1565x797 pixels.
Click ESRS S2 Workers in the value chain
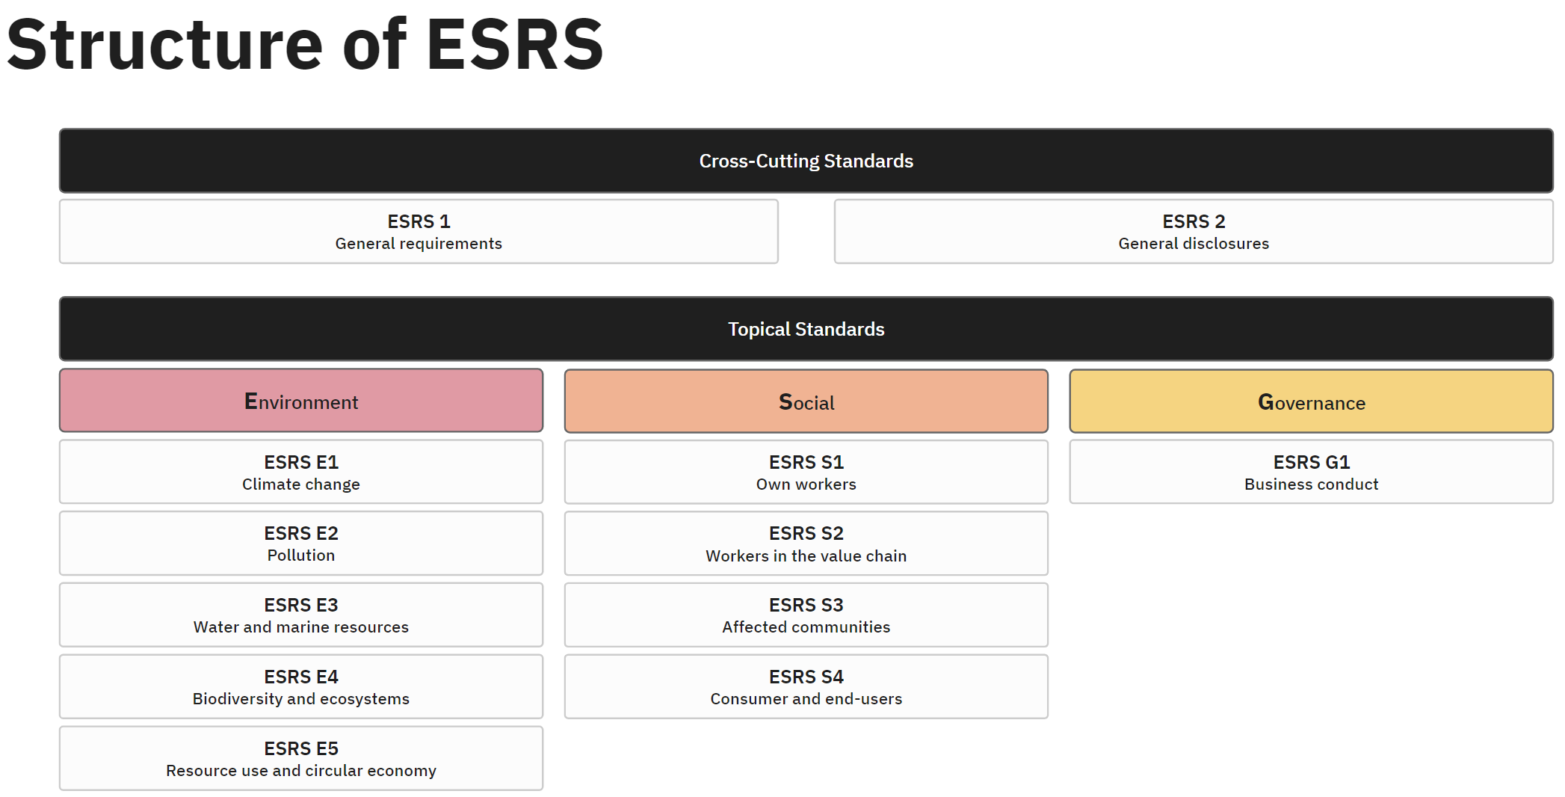806,544
